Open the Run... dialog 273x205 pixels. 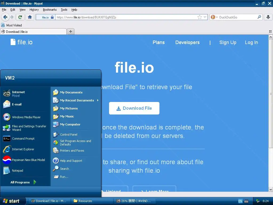76,177
